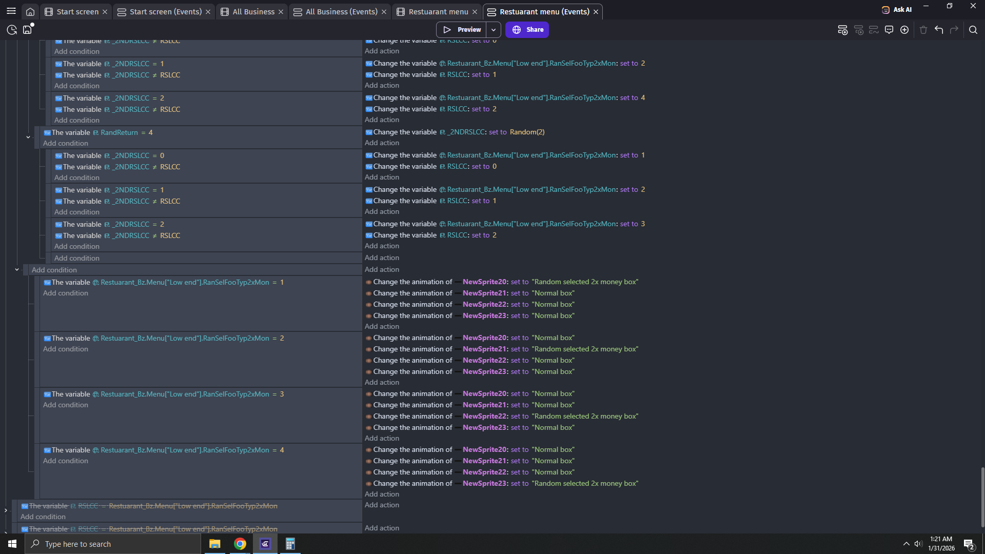Image resolution: width=985 pixels, height=554 pixels.
Task: Open the Home tab icon
Action: tap(30, 11)
